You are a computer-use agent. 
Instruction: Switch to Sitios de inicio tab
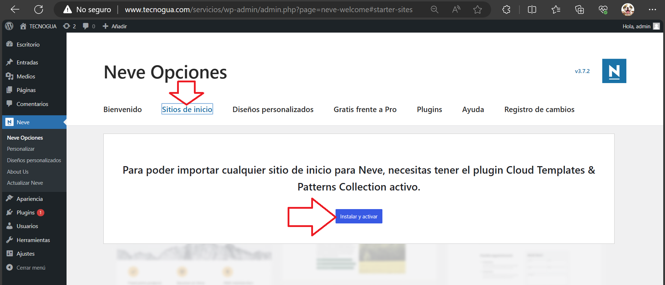click(x=187, y=110)
